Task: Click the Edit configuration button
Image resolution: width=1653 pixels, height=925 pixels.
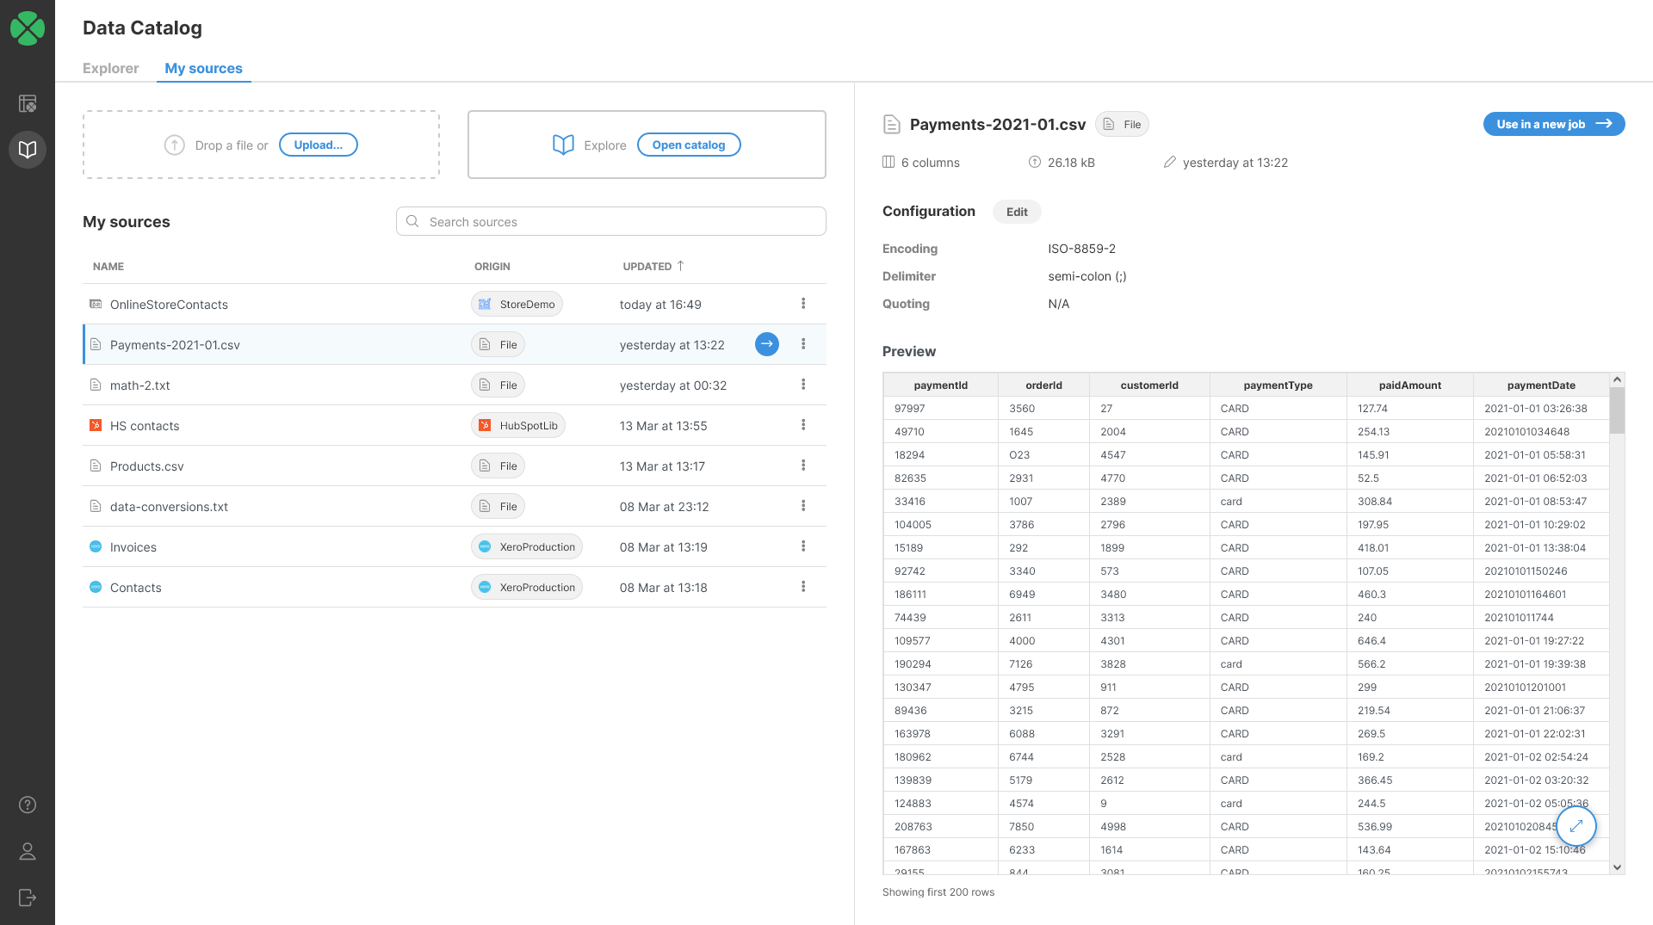Action: (x=1017, y=212)
